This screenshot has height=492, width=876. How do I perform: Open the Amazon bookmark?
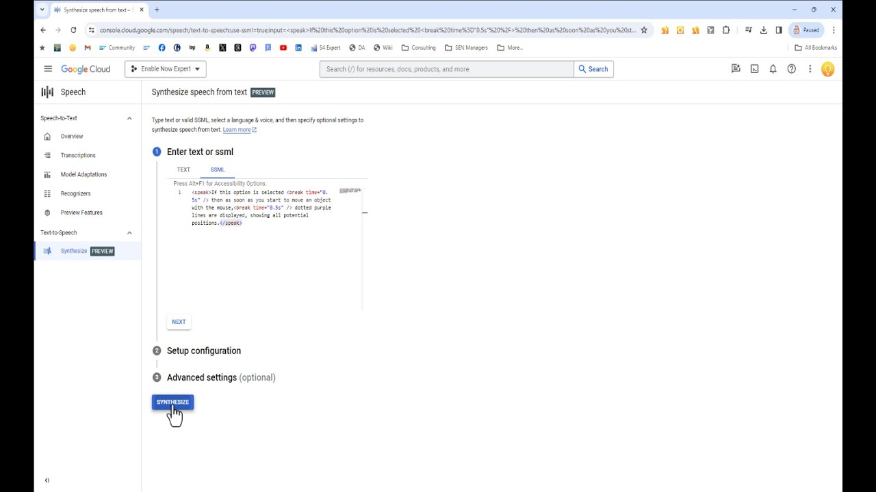(207, 48)
